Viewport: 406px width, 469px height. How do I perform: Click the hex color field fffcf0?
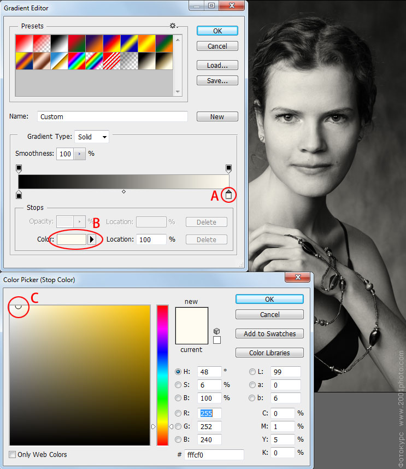[214, 455]
